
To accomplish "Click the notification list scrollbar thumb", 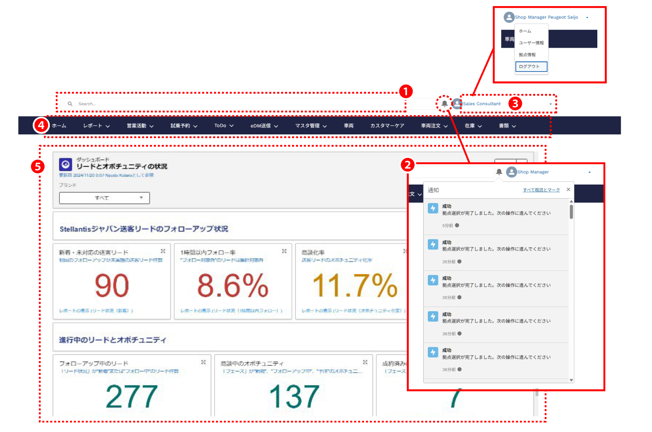I will (x=571, y=212).
